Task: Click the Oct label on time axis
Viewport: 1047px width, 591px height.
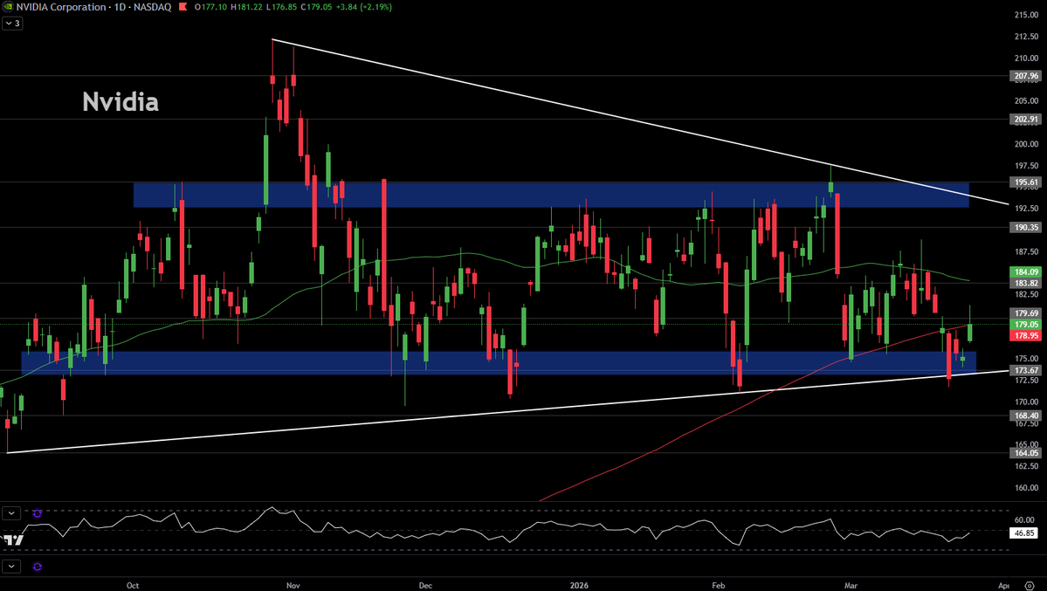Action: (x=133, y=586)
